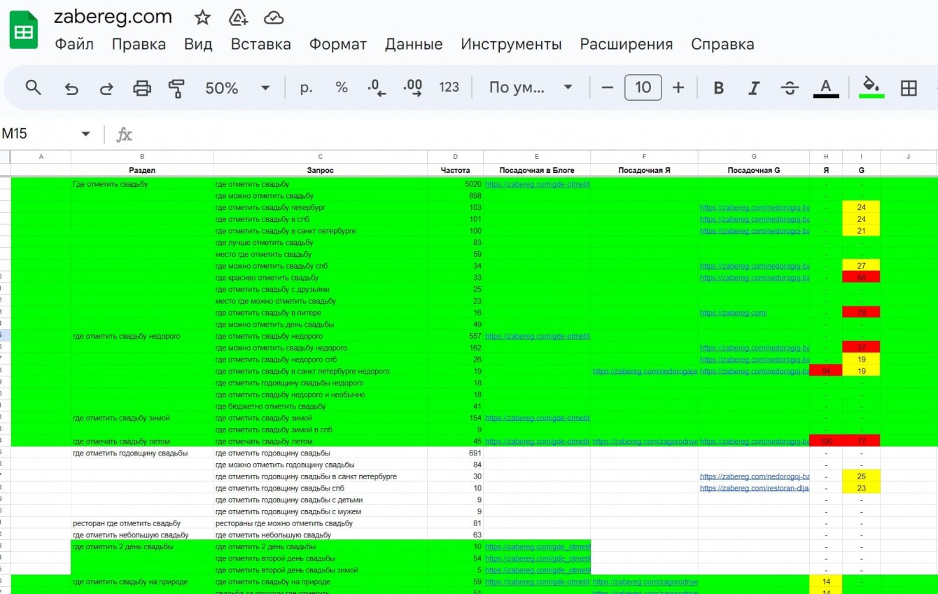Activate the Paint format roller
Image resolution: width=938 pixels, height=594 pixels.
pyautogui.click(x=176, y=88)
